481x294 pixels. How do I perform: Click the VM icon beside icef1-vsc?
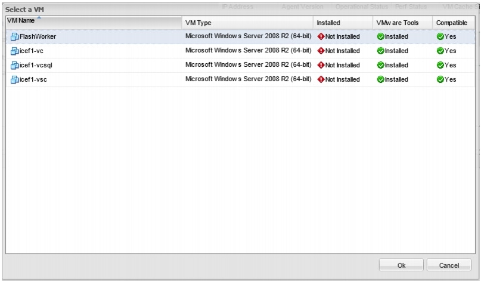click(x=14, y=80)
